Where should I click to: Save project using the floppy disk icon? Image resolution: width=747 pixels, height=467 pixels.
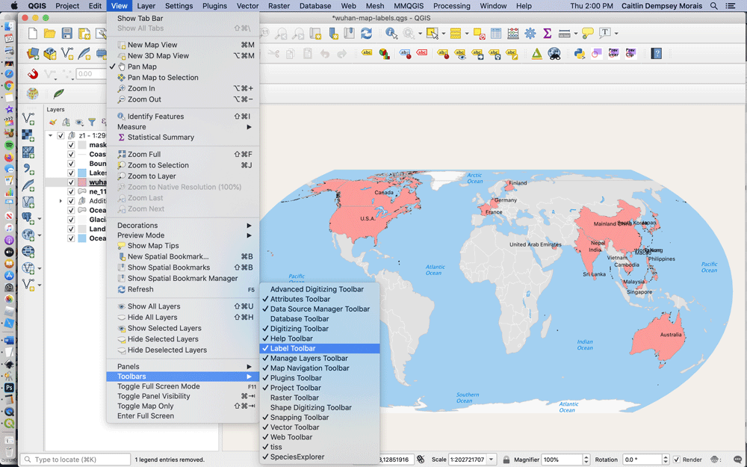click(x=66, y=34)
